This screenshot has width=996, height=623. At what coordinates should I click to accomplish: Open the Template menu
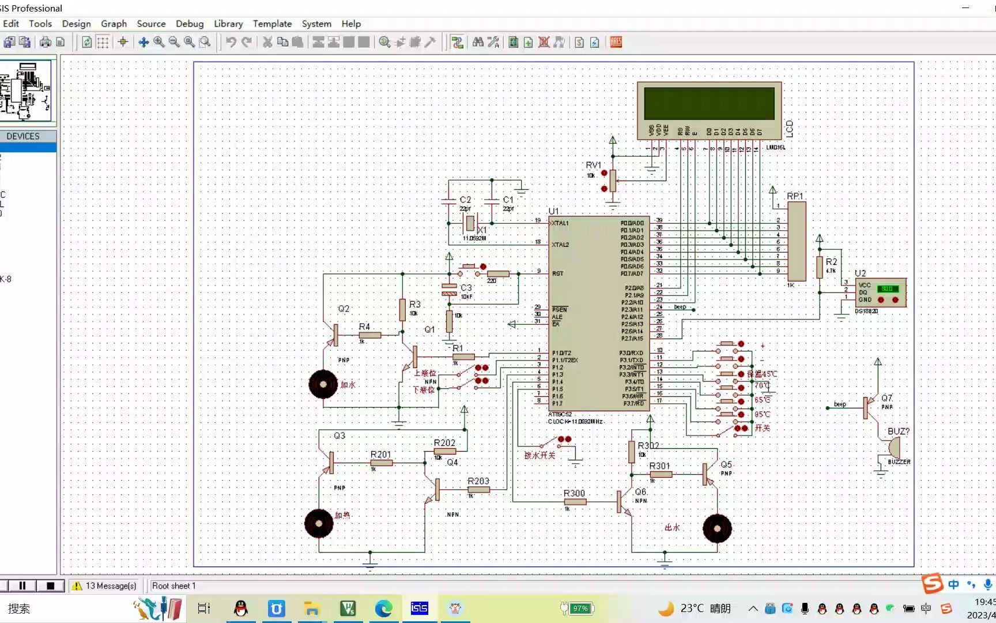click(x=272, y=24)
